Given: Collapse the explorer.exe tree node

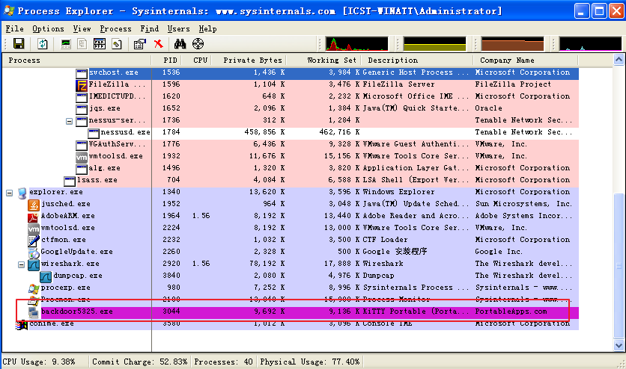Looking at the screenshot, I should [x=9, y=193].
